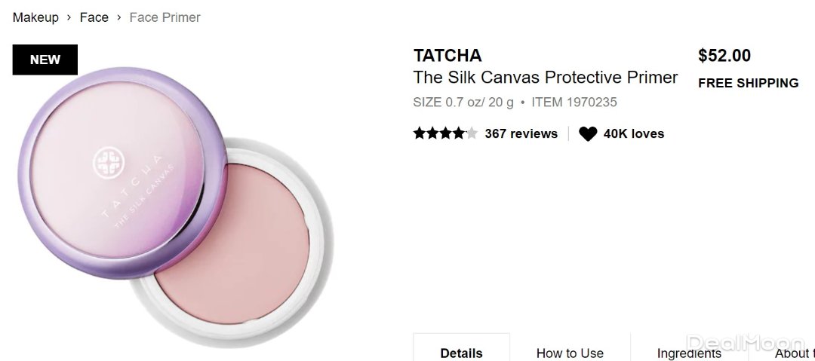Open the TATCHA brand link

[x=447, y=56]
